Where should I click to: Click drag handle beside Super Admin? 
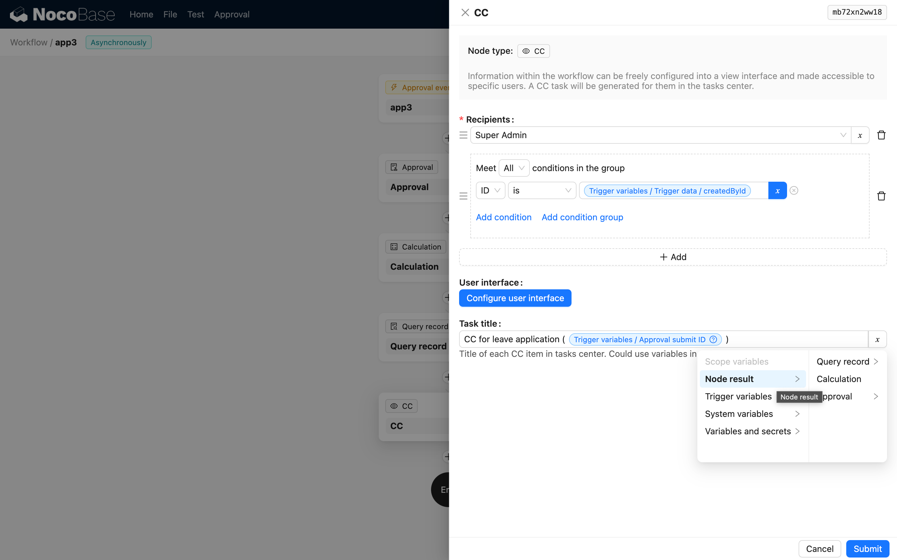(x=463, y=135)
